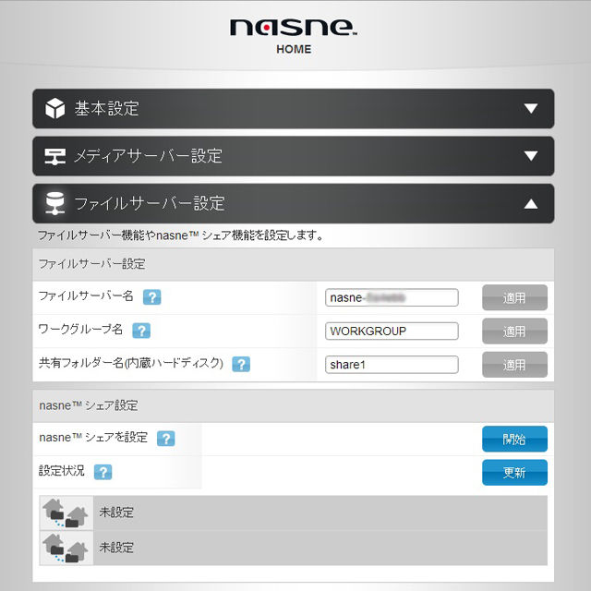Click the media server icon beside メディアサーバー設定
The width and height of the screenshot is (591, 591).
pos(55,156)
